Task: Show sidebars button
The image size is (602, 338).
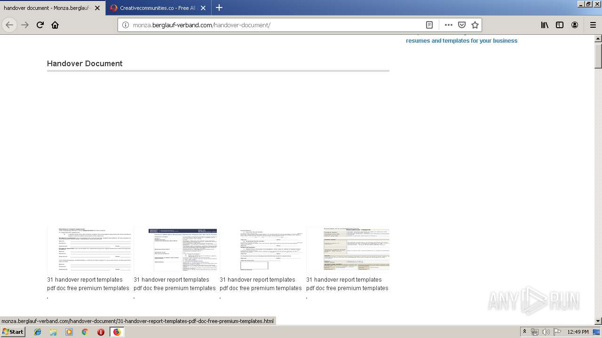Action: [560, 25]
